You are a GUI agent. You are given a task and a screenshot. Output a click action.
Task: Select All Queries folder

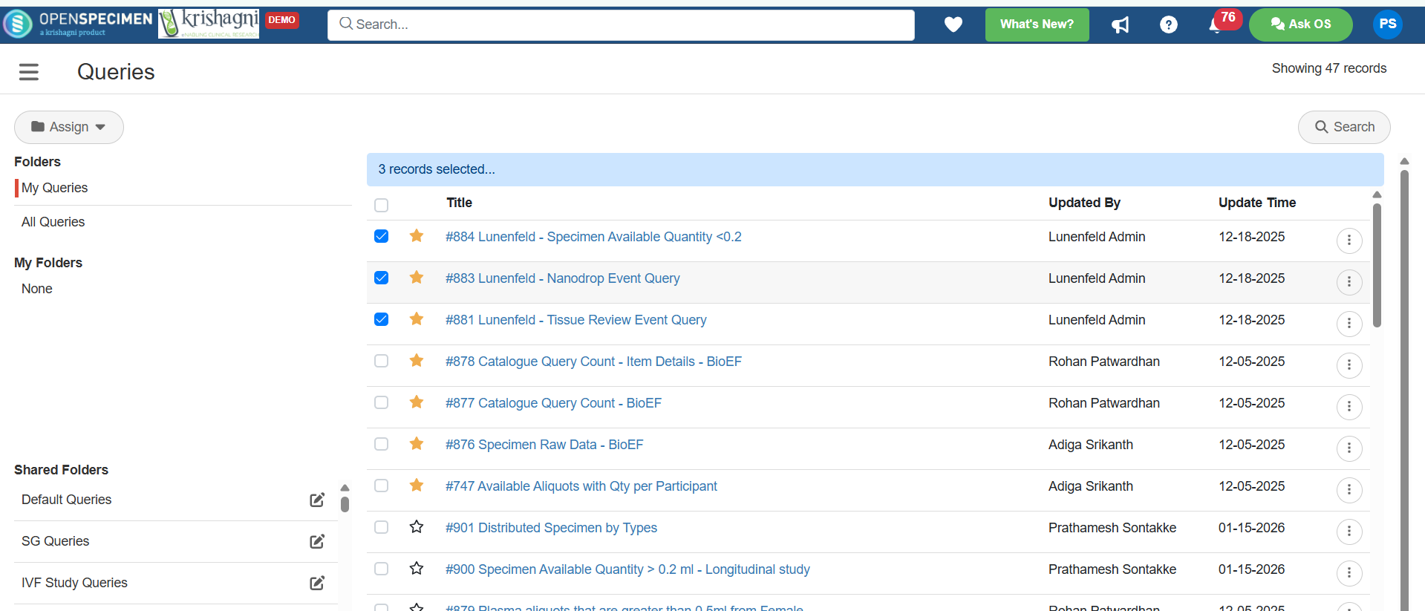(53, 222)
